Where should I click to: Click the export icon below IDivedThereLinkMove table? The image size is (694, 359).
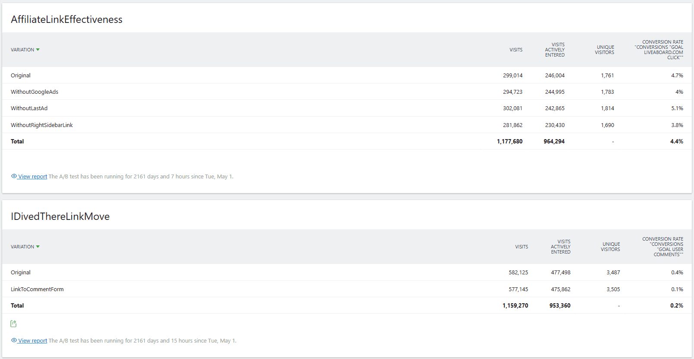coord(13,324)
